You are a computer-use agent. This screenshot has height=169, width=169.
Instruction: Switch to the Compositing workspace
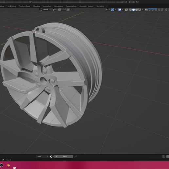(71, 6)
